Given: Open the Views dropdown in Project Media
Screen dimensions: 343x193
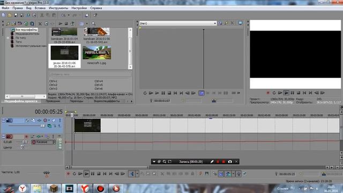Looking at the screenshot, I should coord(87,24).
